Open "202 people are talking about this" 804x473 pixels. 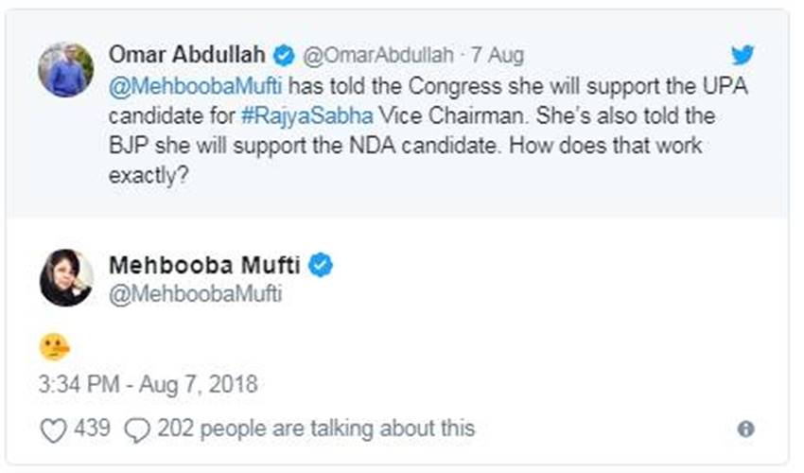pos(316,429)
